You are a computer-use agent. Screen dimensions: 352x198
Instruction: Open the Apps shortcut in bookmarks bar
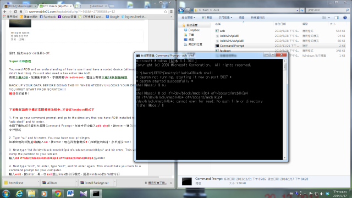[x=10, y=17]
